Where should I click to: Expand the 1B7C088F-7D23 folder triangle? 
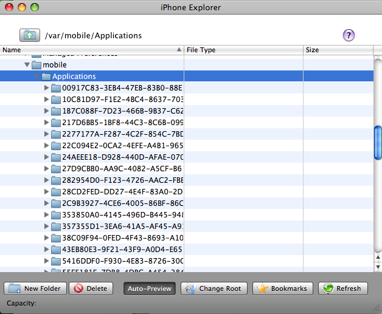click(x=46, y=111)
